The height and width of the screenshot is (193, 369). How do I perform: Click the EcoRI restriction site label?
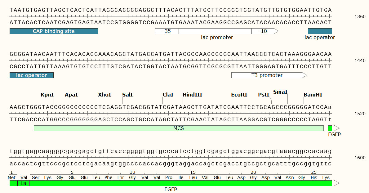[x=239, y=95]
